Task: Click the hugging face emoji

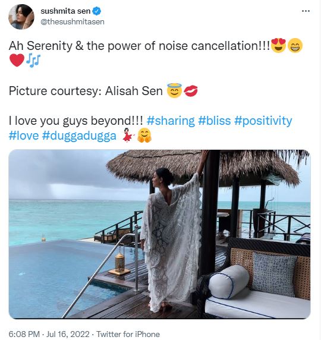Action: click(x=144, y=136)
